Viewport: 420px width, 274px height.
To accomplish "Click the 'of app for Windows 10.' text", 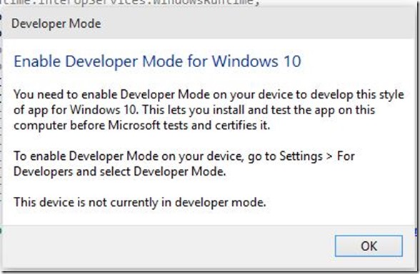I will point(76,110).
